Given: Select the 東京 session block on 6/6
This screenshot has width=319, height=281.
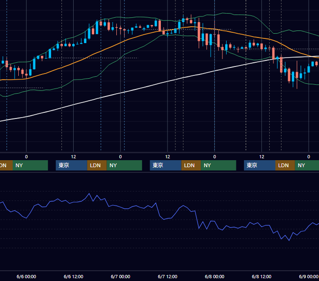Looking at the screenshot, I should point(71,165).
